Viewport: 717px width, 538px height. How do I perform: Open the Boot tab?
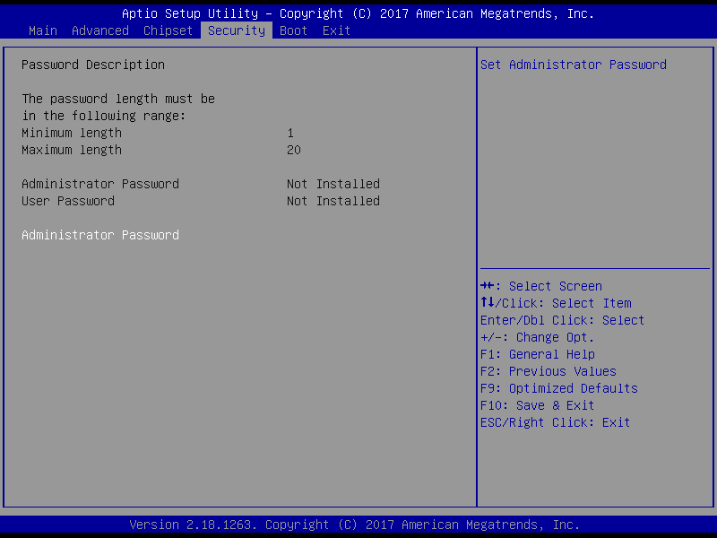pos(294,30)
